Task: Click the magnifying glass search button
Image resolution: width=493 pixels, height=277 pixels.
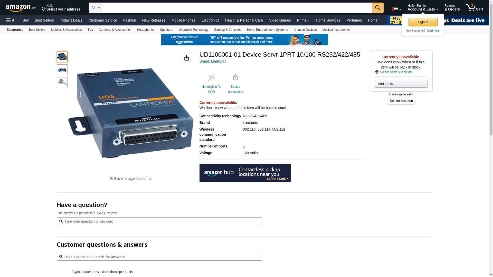Action: click(377, 8)
